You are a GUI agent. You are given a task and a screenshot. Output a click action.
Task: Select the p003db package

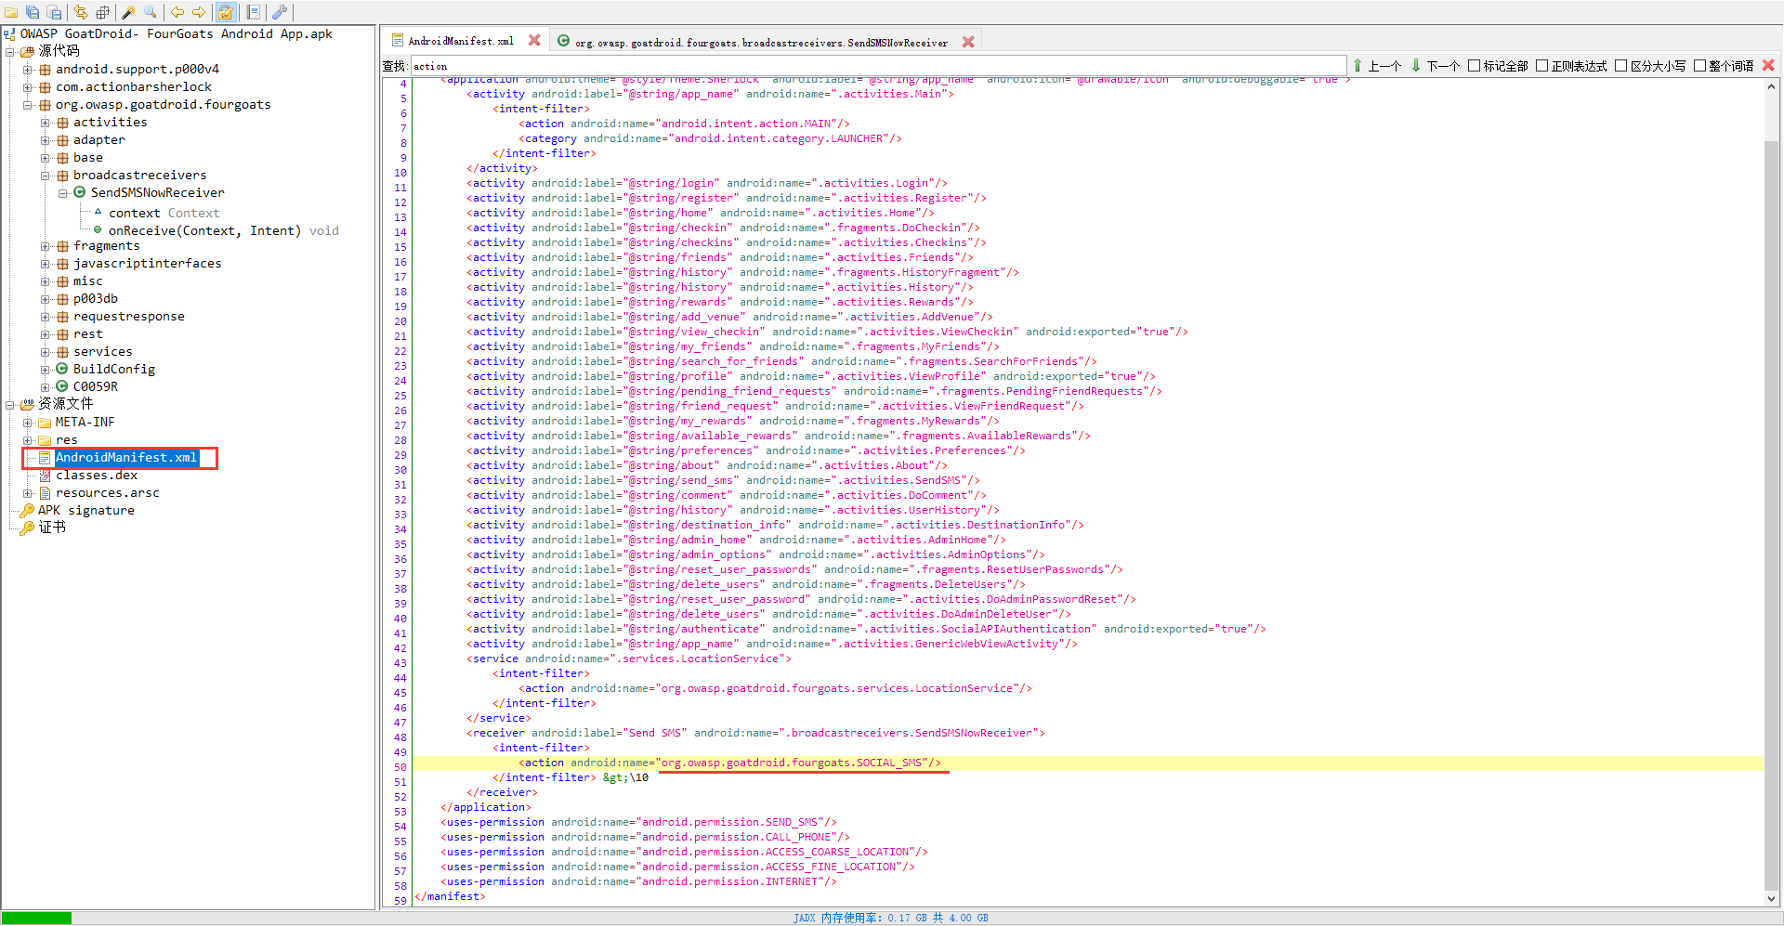click(x=96, y=298)
